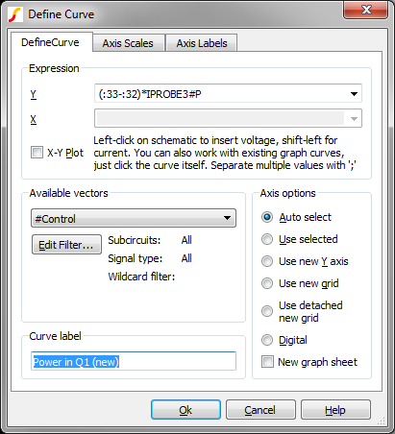The width and height of the screenshot is (395, 434).
Task: Expand the X expression dropdown arrow
Action: click(x=354, y=119)
